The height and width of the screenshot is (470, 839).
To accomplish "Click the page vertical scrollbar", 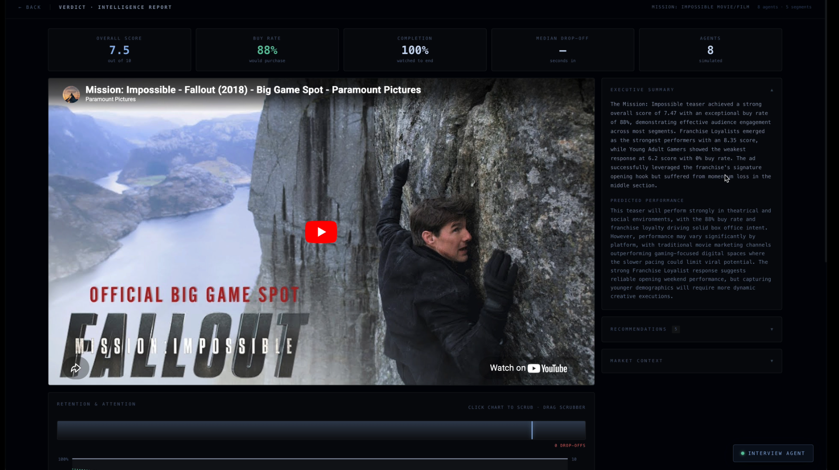I will (x=826, y=131).
